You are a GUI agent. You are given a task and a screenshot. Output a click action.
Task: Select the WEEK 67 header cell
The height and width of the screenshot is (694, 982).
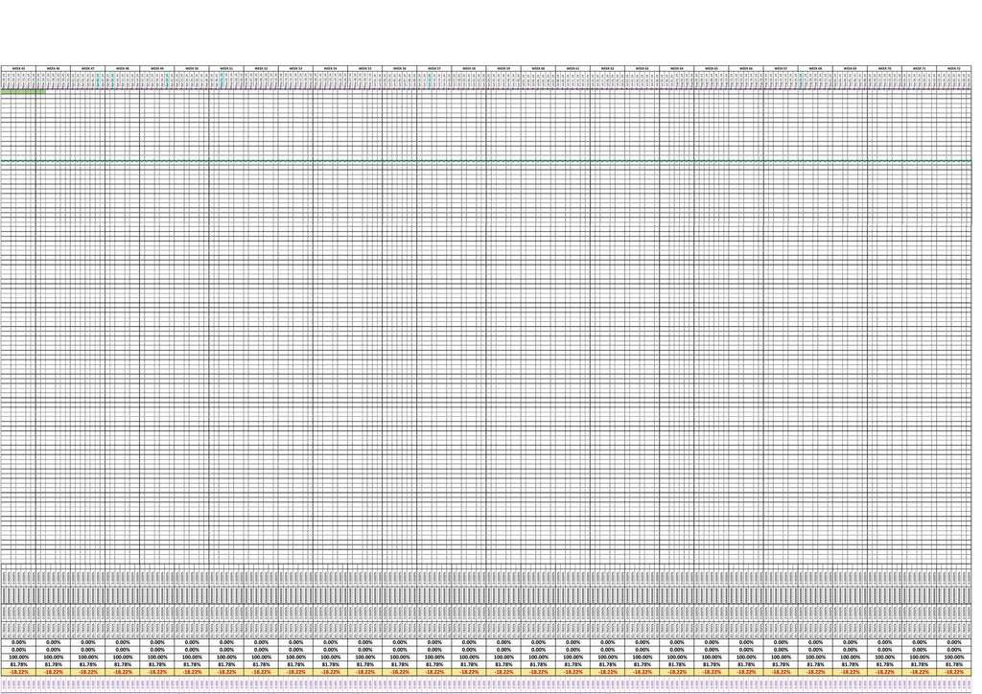781,68
